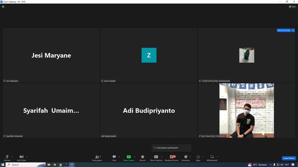Select the Jesi Maryane video tile
This screenshot has width=298, height=167.
[51, 55]
